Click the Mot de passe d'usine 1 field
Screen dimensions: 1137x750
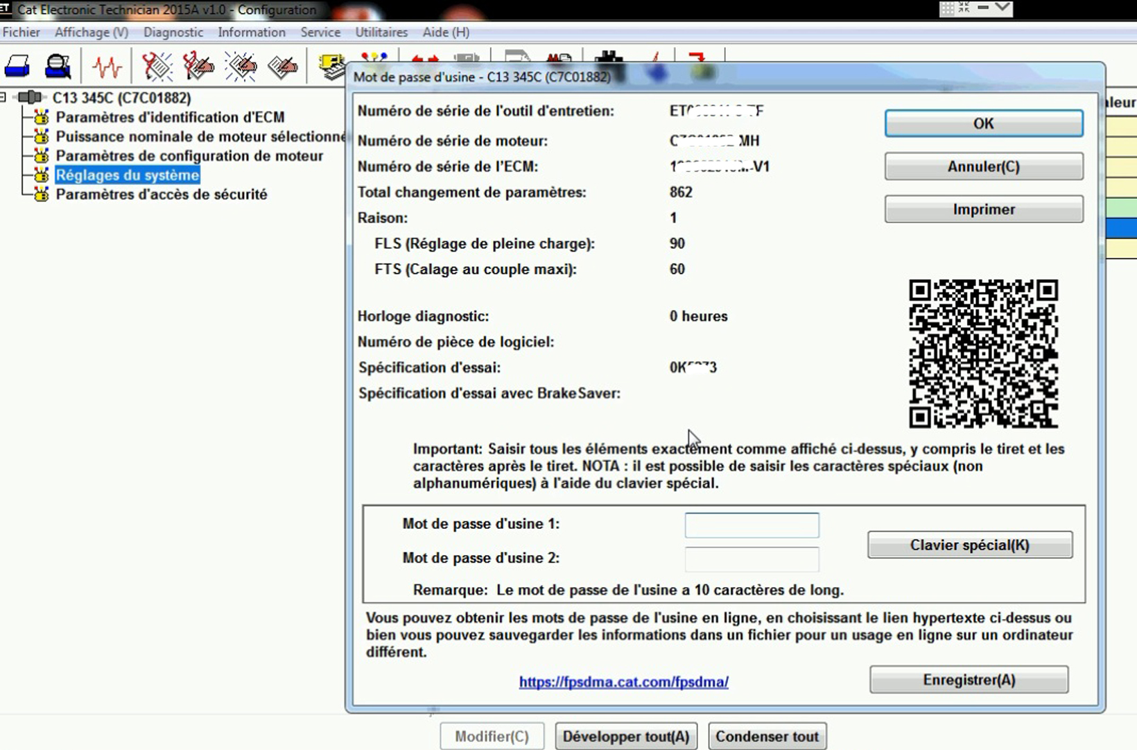(x=752, y=525)
